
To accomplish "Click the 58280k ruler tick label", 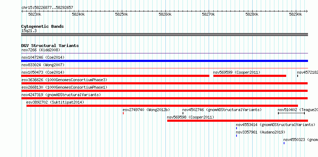I will click(x=252, y=14).
